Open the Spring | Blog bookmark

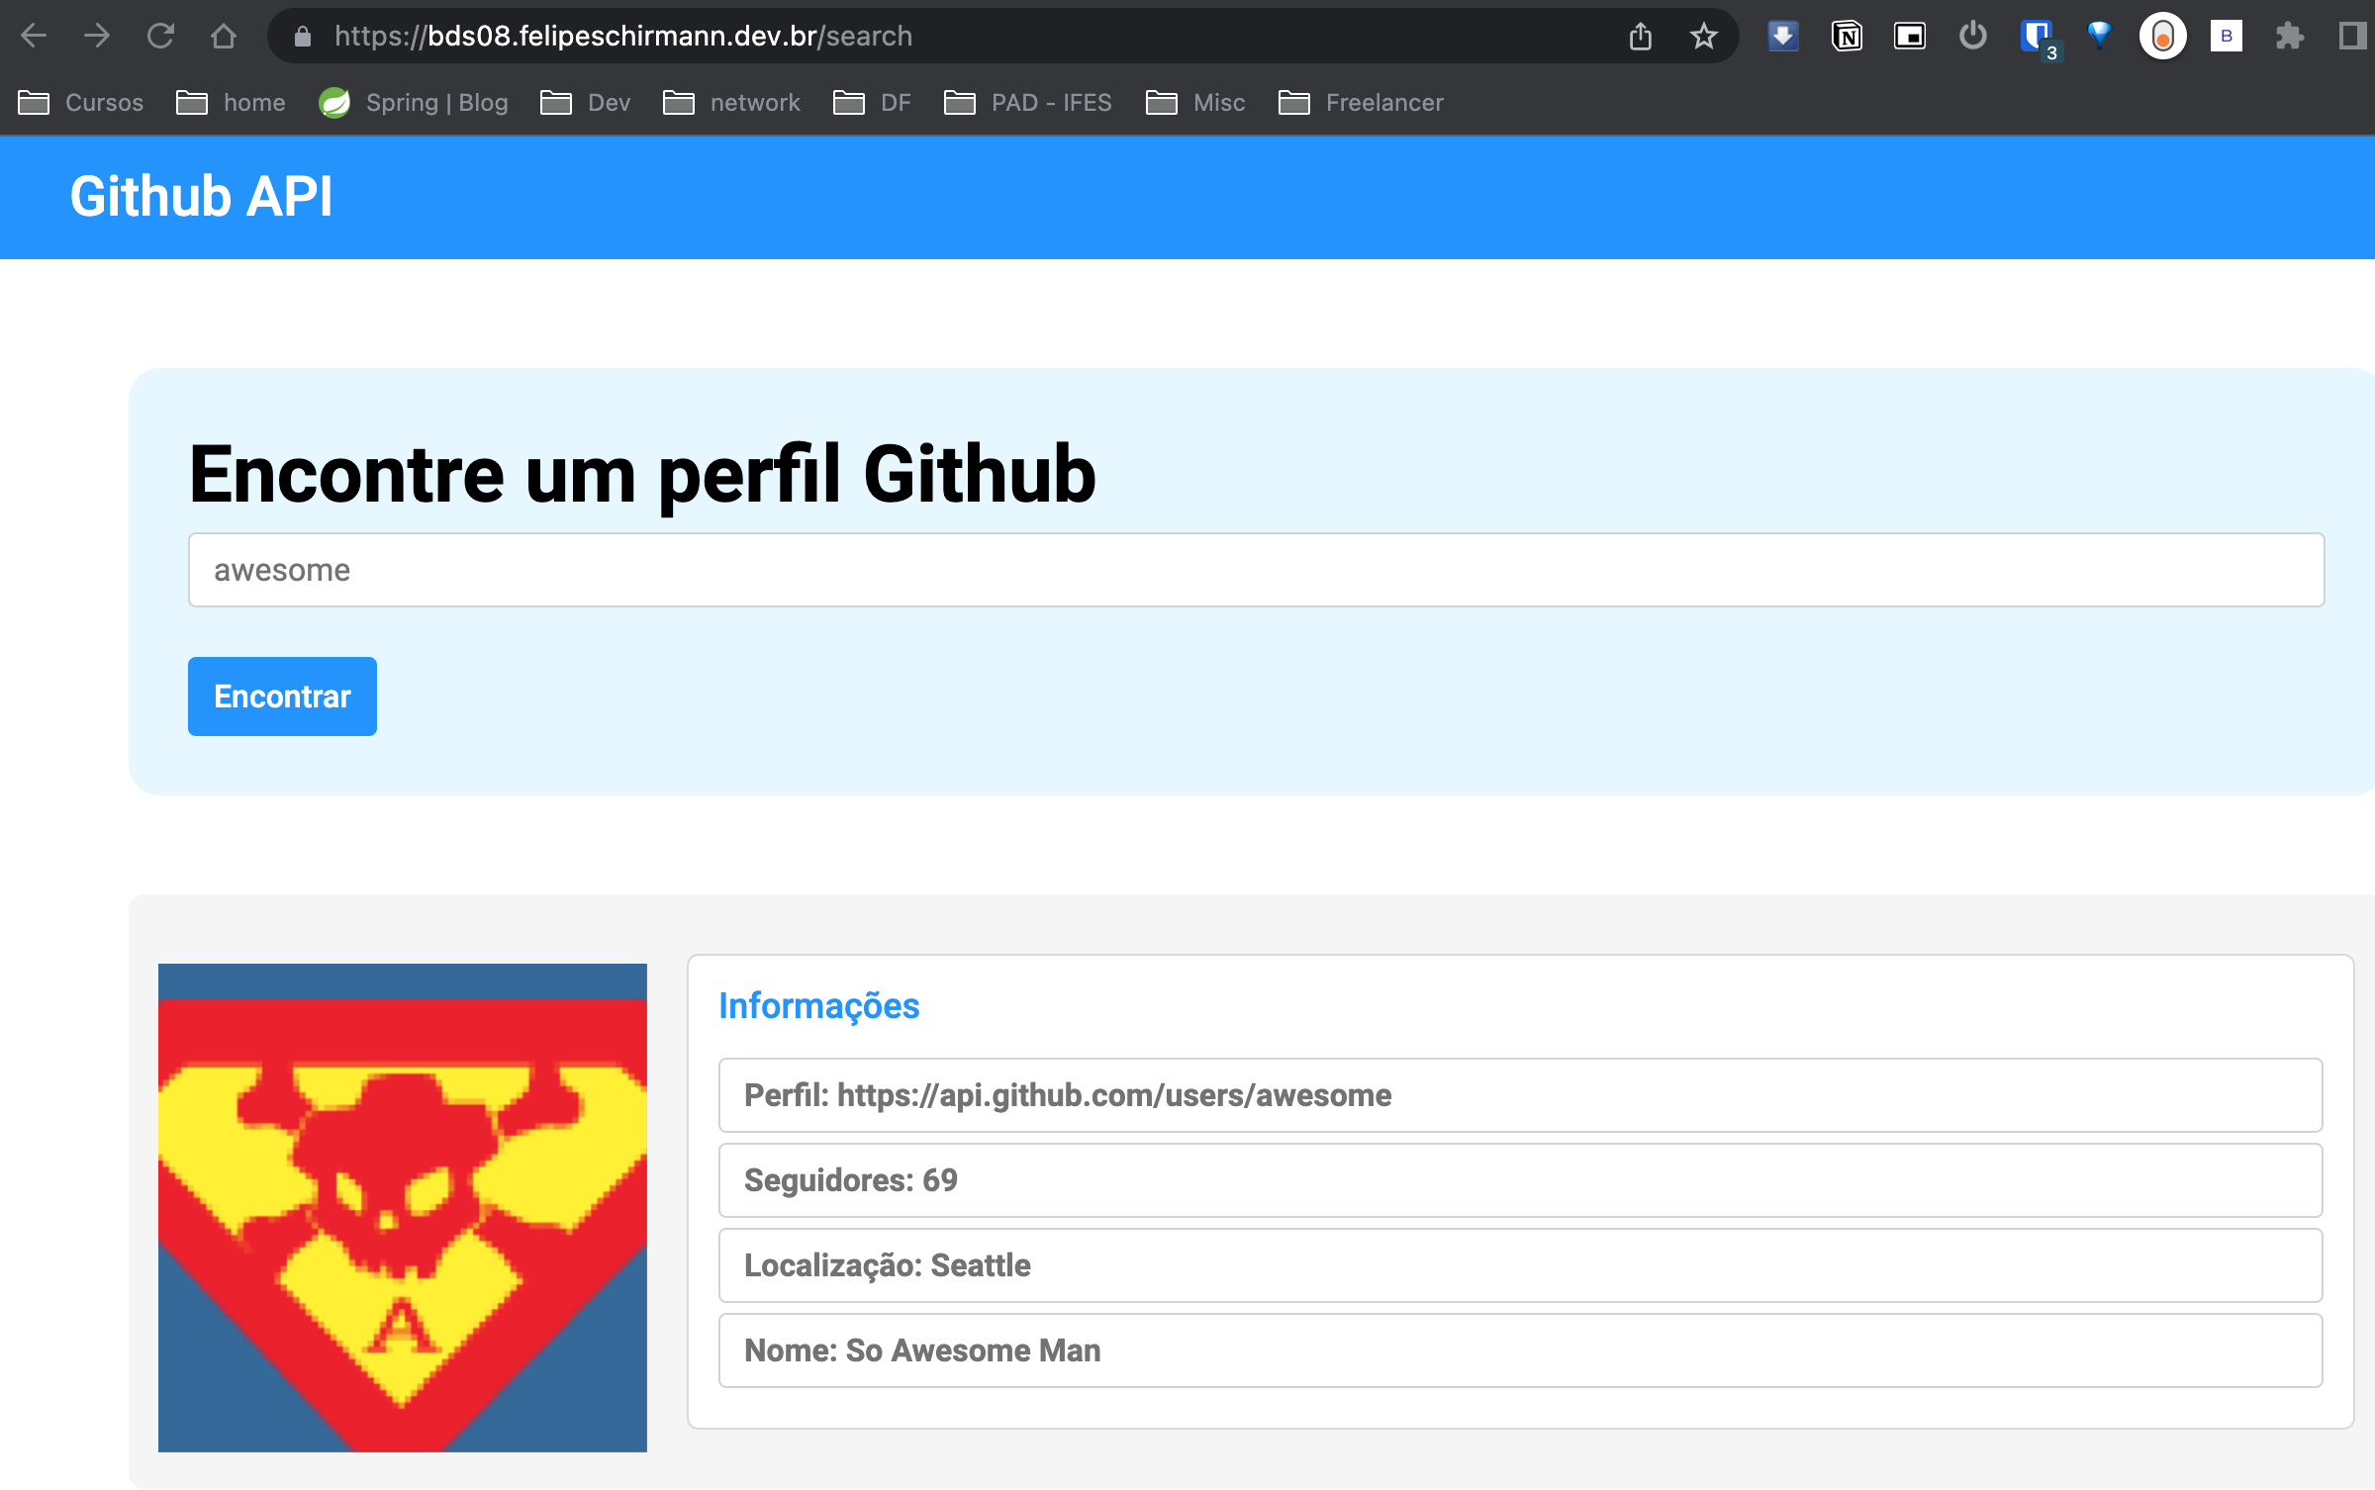click(x=414, y=103)
